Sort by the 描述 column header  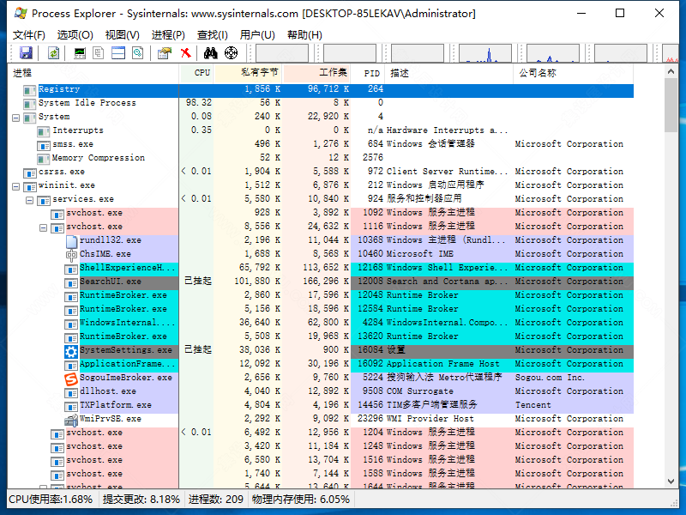448,73
